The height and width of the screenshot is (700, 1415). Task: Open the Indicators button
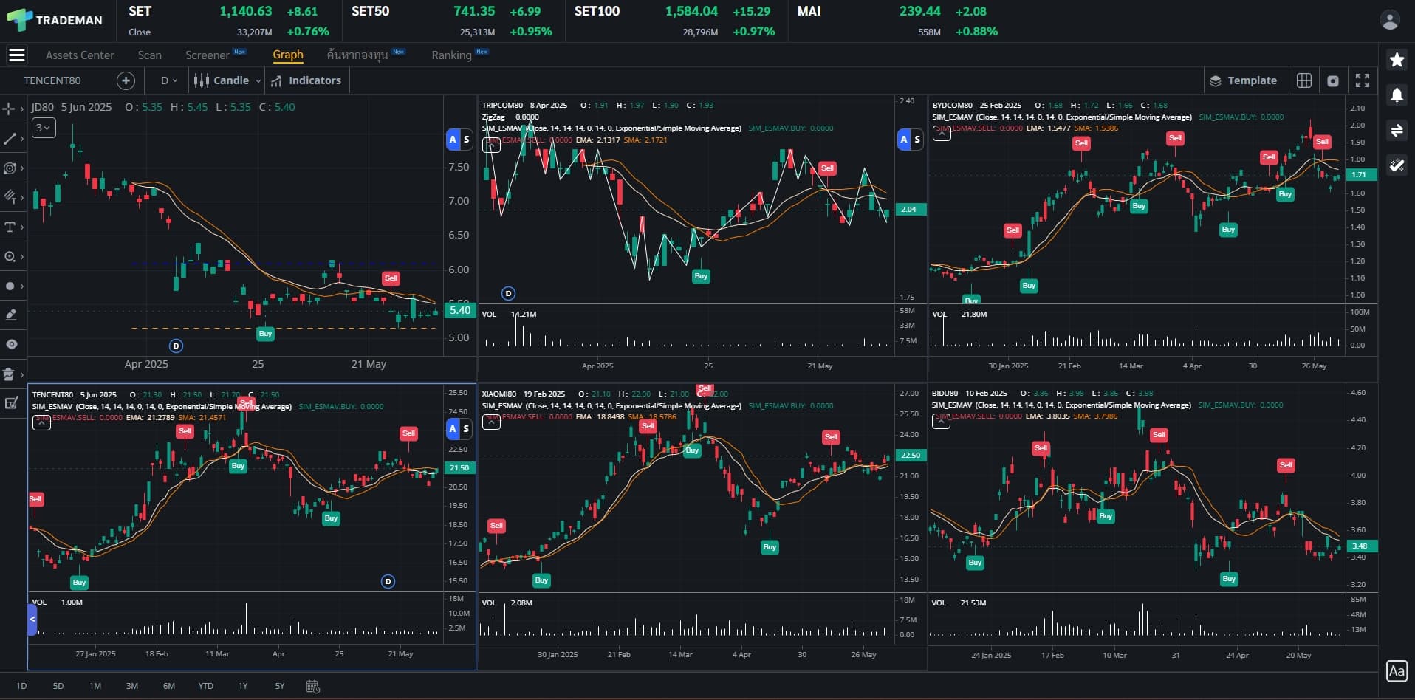click(x=306, y=80)
